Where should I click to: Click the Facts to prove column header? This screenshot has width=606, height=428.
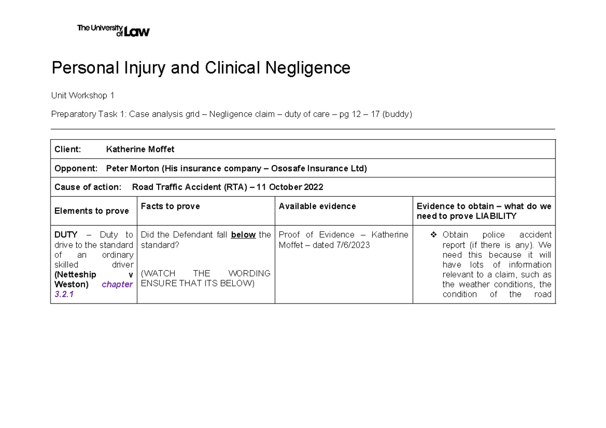coord(206,211)
